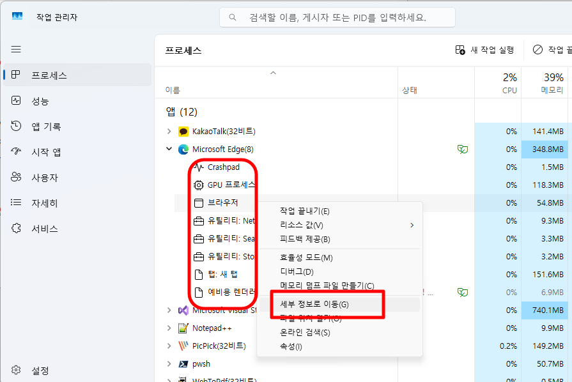Screen dimensions: 572x382
Task: Open the 성능 performance page
Action: point(77,101)
